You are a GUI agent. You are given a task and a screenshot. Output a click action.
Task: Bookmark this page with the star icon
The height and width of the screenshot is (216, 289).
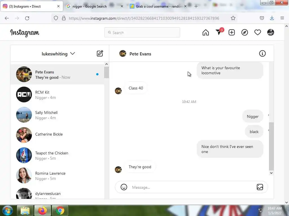(x=233, y=18)
